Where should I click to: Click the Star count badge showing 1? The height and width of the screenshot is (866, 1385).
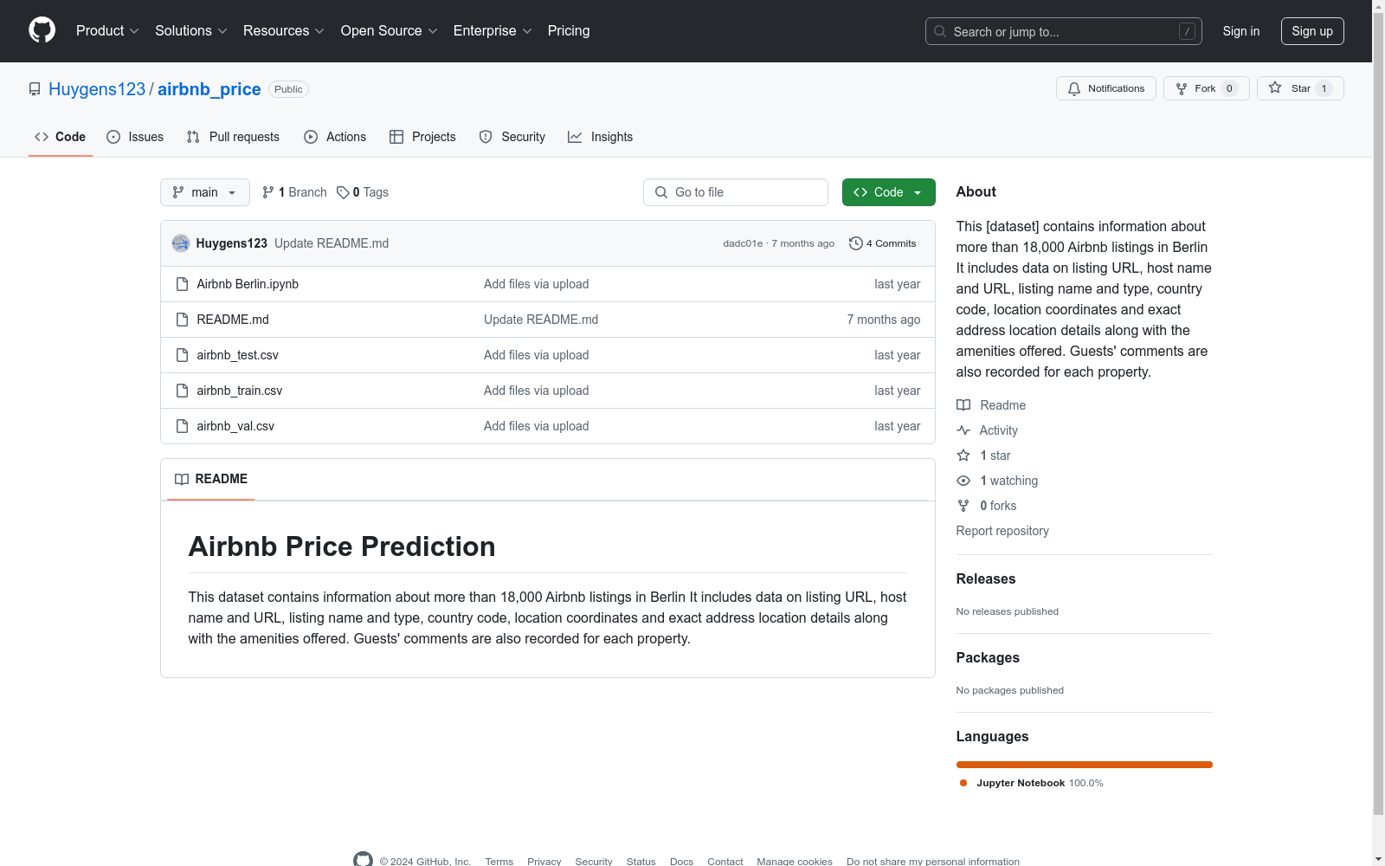point(1324,88)
